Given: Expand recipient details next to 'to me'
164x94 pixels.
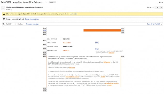Looking at the screenshot, I should point(11,10).
